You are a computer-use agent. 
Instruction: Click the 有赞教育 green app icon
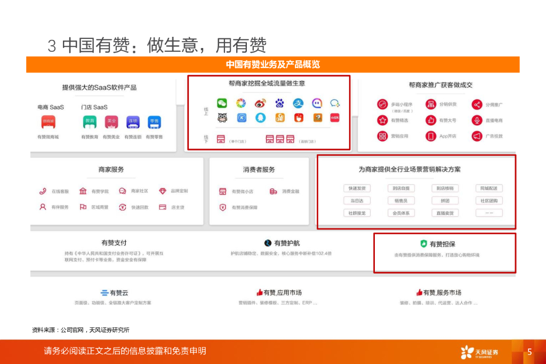[x=90, y=122]
